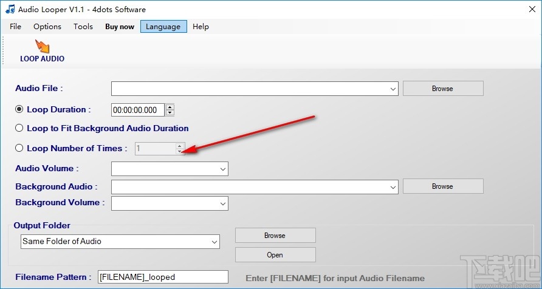Select Loop to Fit Background Audio Duration
This screenshot has width=542, height=289.
point(19,128)
